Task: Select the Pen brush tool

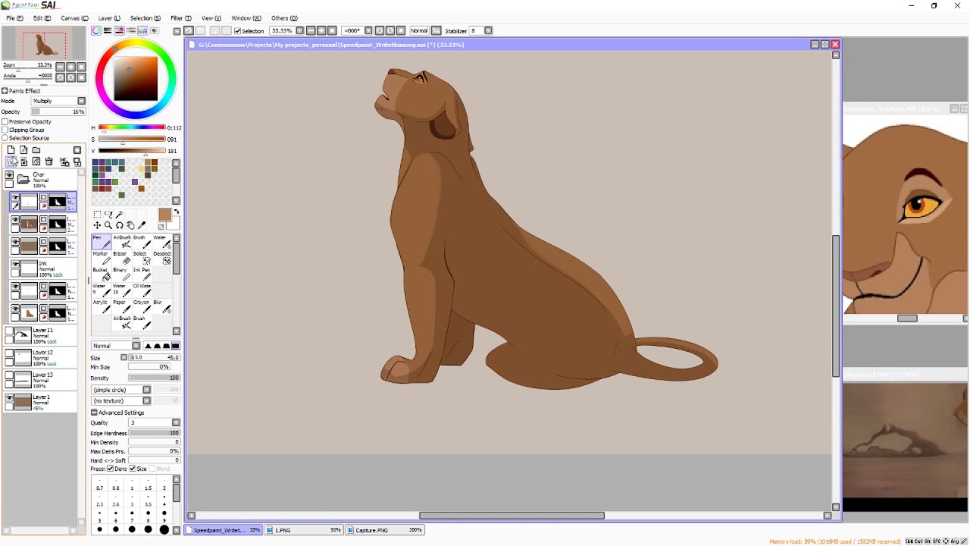Action: pos(102,242)
